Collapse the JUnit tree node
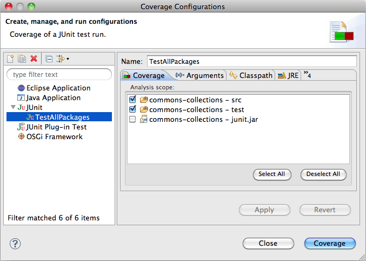366x261 pixels. click(14, 107)
